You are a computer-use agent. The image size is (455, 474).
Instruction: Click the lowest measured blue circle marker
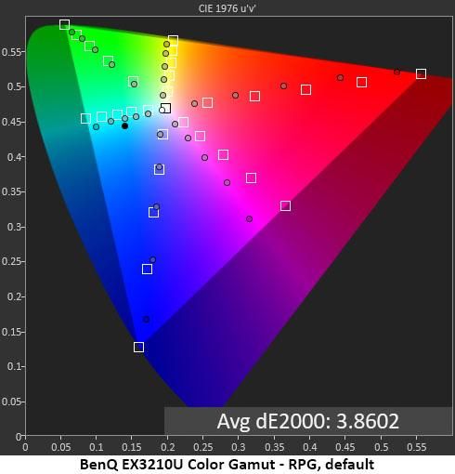[x=146, y=319]
